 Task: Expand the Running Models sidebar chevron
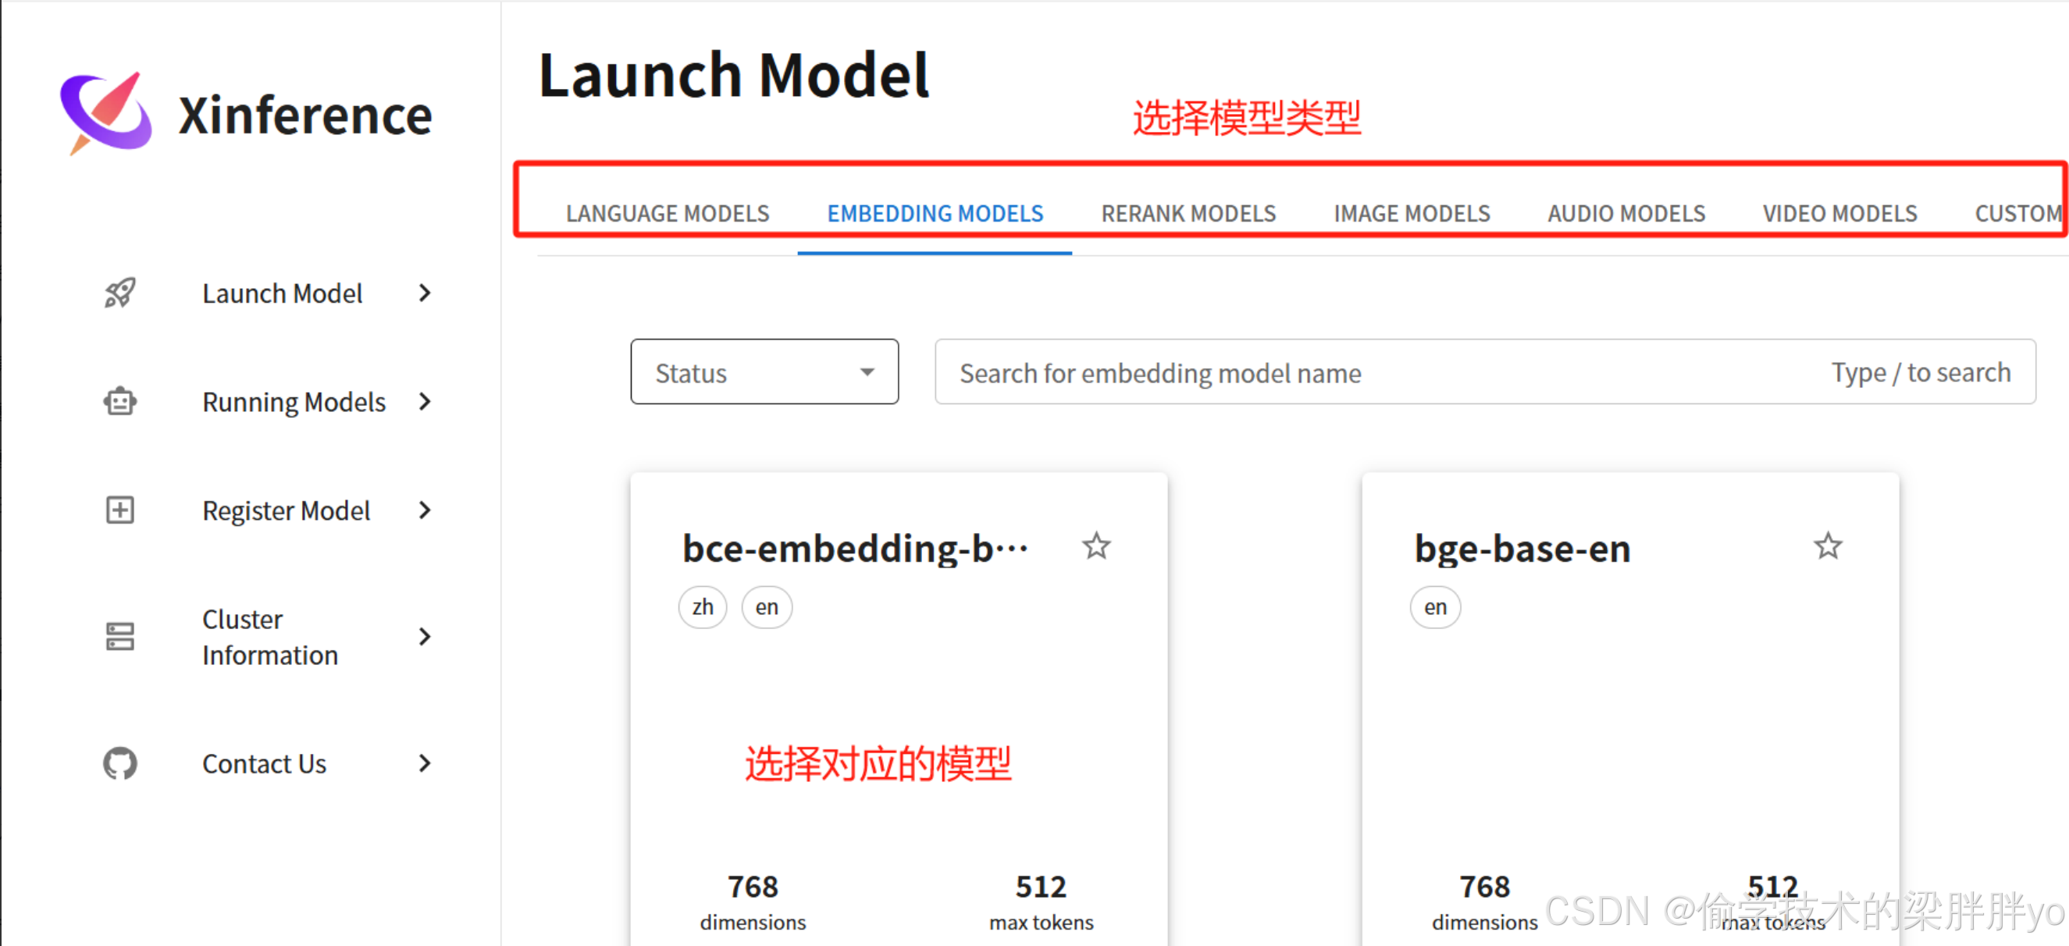[425, 401]
